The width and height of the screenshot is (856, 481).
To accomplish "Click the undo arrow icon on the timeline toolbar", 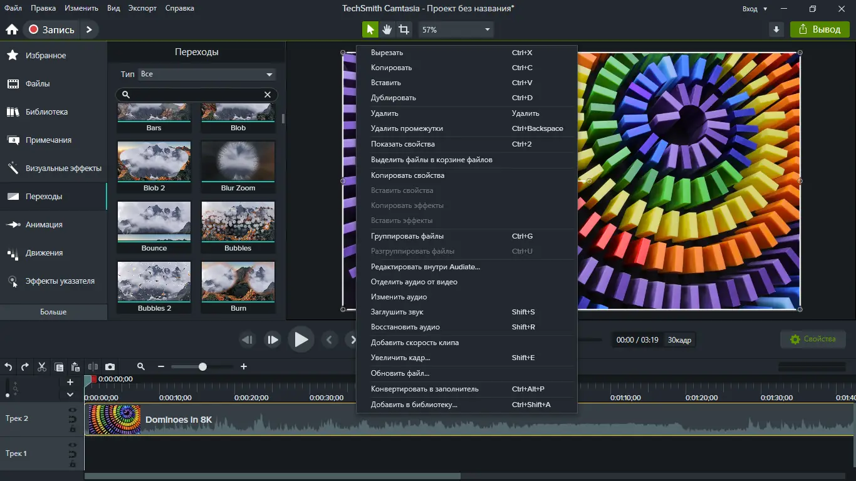I will click(x=8, y=367).
